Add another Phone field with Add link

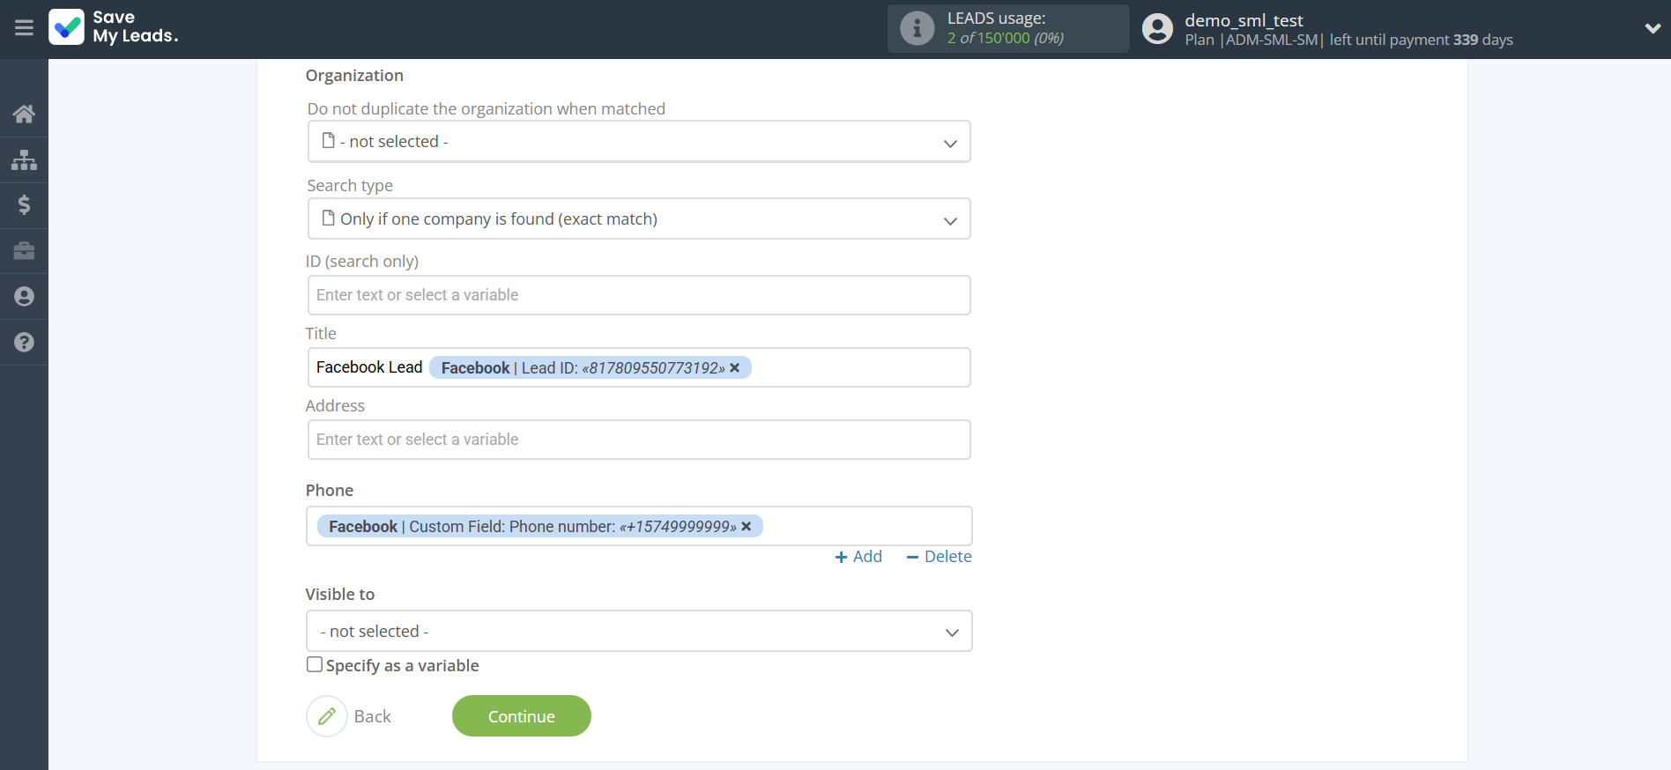pyautogui.click(x=858, y=556)
